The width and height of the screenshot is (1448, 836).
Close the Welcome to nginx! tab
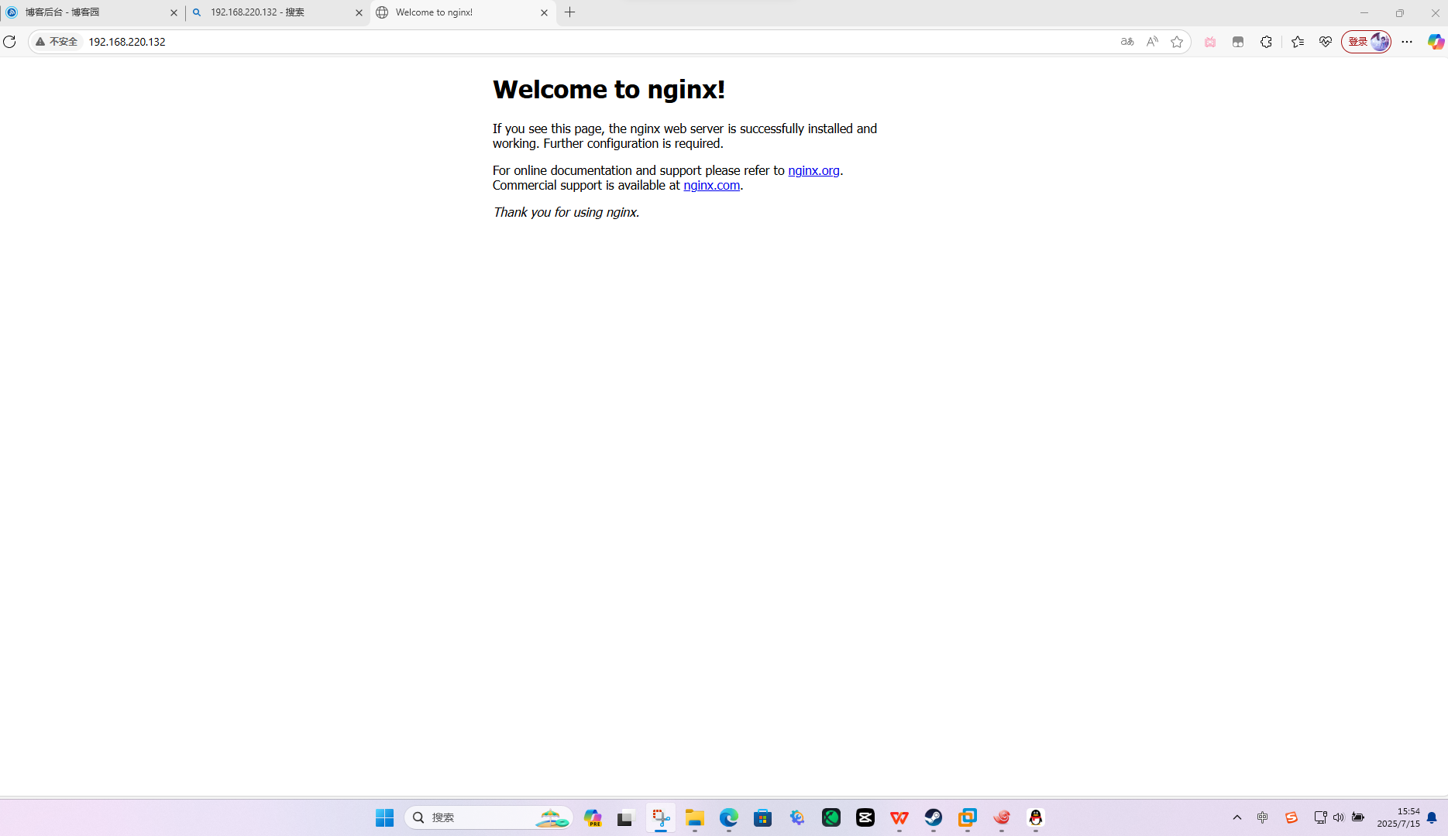[544, 12]
